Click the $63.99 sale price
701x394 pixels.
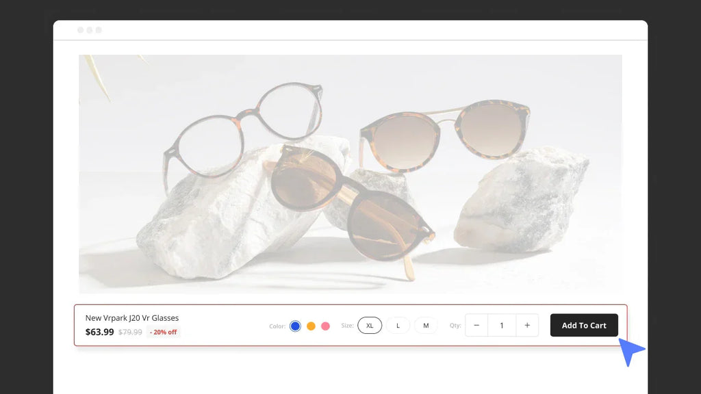[x=99, y=332]
